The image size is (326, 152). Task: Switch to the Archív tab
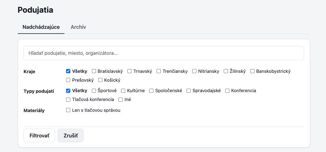(78, 27)
